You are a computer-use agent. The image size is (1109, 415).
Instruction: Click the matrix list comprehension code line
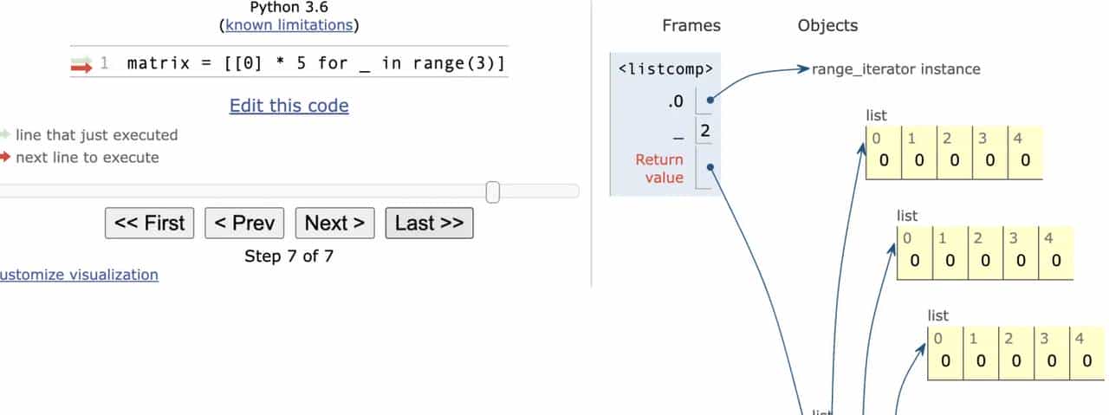pos(315,63)
